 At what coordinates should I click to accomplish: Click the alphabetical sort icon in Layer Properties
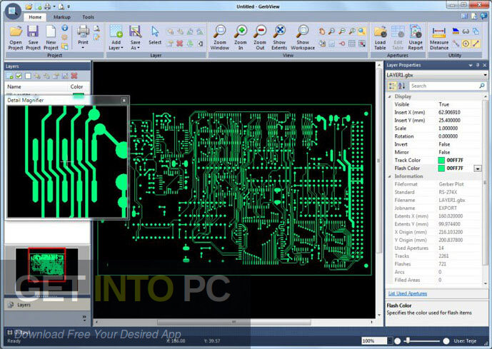[401, 86]
